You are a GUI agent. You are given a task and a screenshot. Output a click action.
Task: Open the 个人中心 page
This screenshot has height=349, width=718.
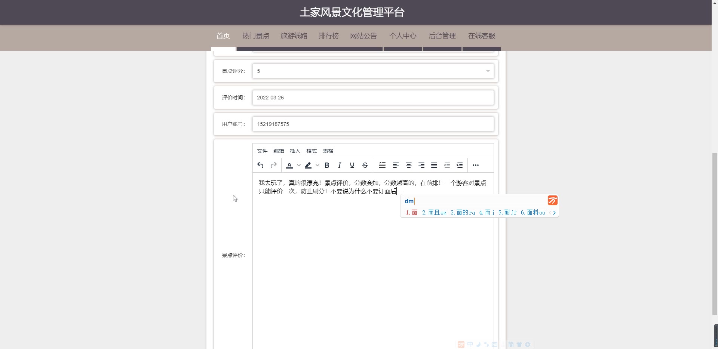(x=403, y=36)
